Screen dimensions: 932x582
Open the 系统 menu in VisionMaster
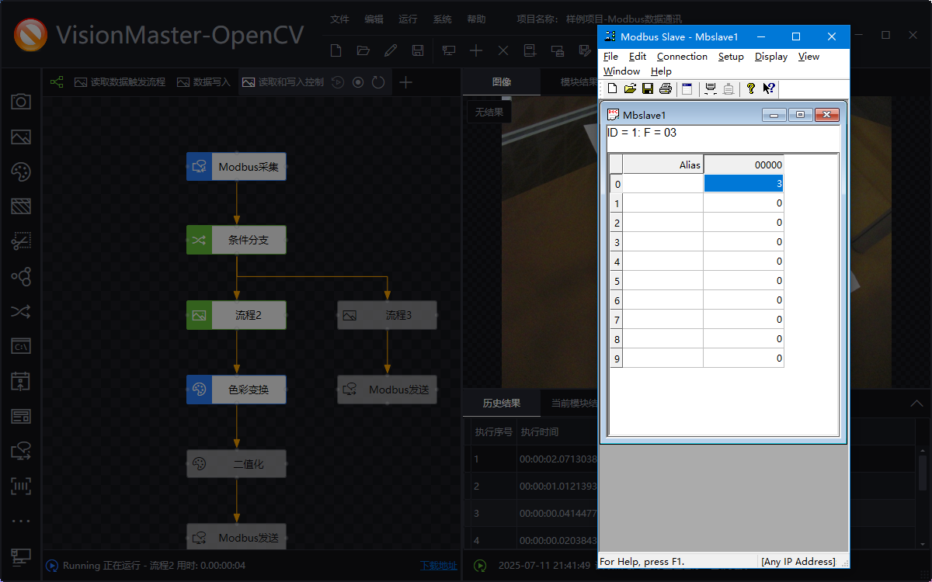[442, 19]
